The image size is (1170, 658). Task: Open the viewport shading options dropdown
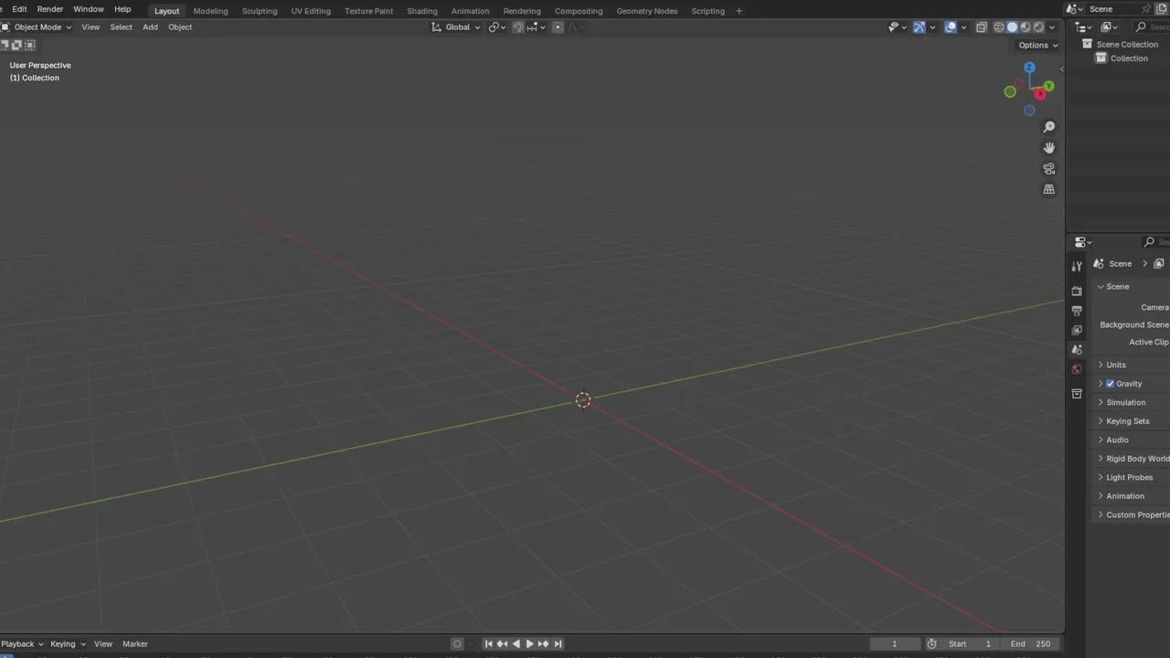1052,27
